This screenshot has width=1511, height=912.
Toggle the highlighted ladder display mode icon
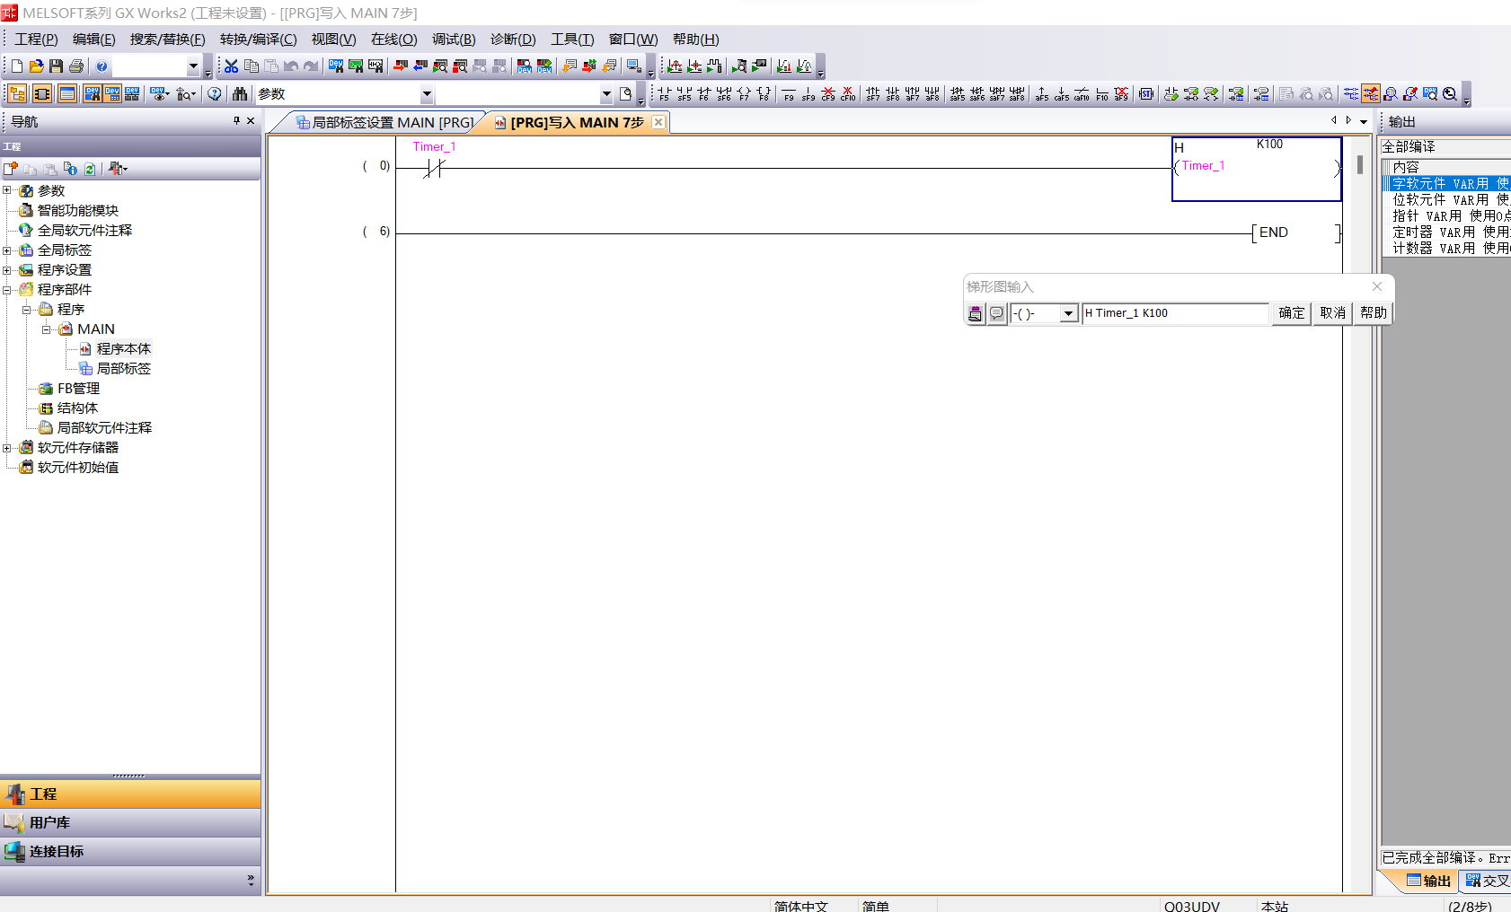(x=1370, y=94)
